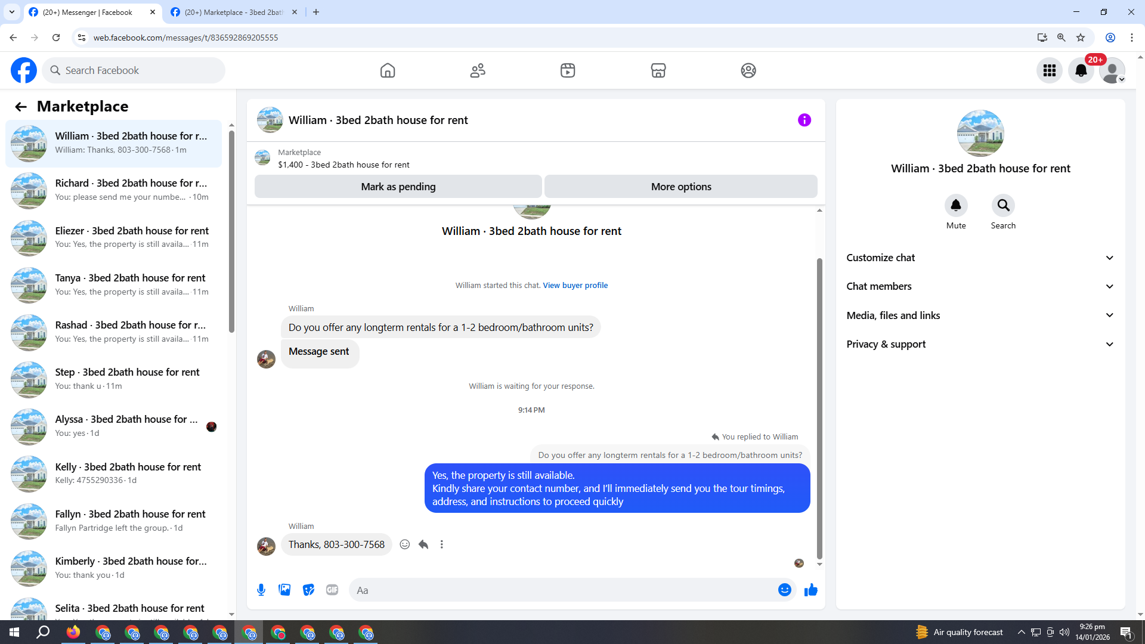Click the voice clip microphone icon
Screen dimensions: 1145x644
(261, 590)
